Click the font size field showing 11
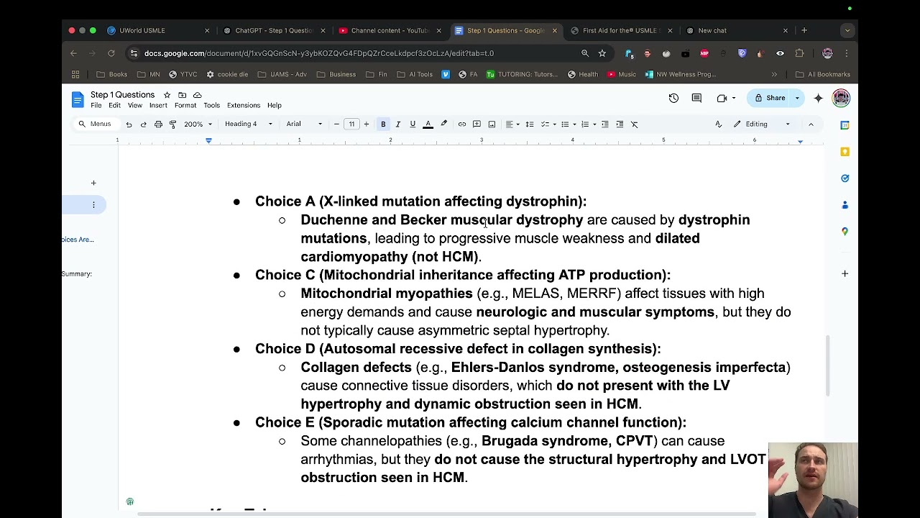Screen dimensions: 920x518 [351, 124]
